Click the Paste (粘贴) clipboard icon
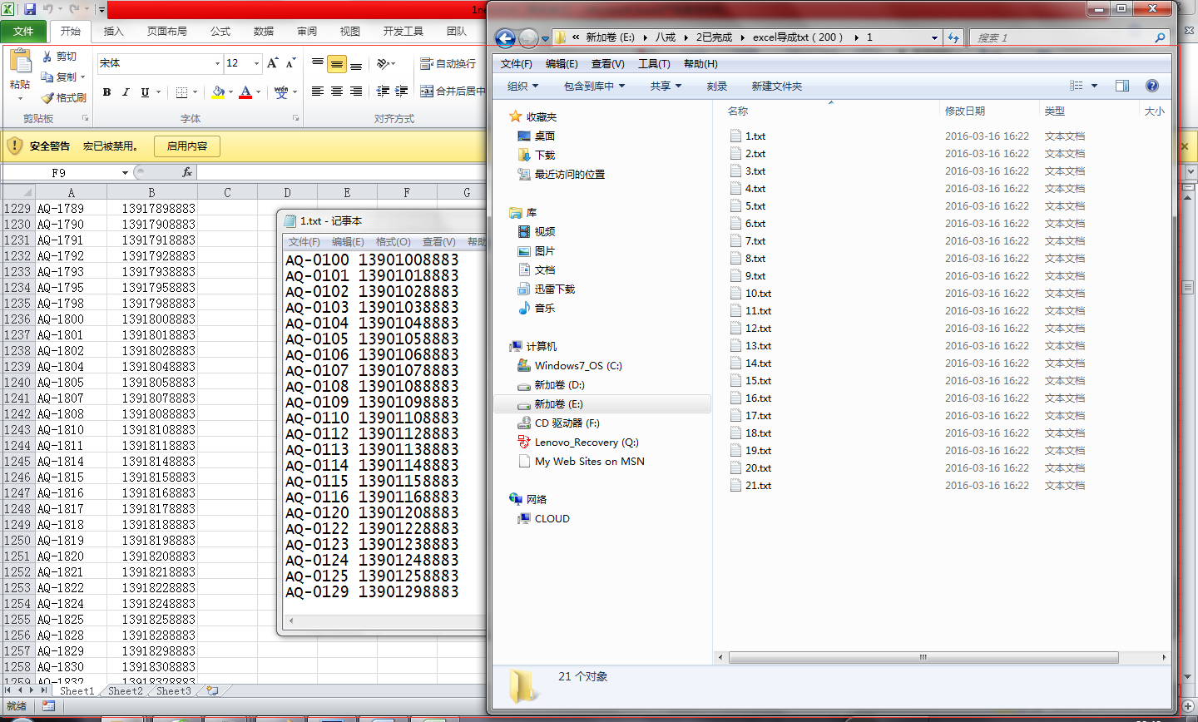This screenshot has height=722, width=1198. [20, 63]
